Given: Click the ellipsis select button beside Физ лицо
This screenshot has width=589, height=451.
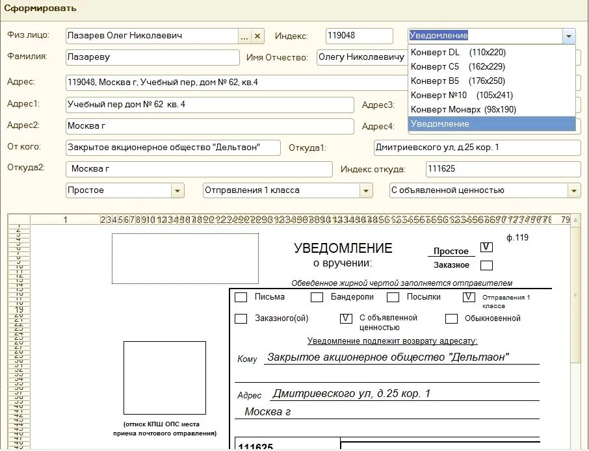Looking at the screenshot, I should (244, 36).
